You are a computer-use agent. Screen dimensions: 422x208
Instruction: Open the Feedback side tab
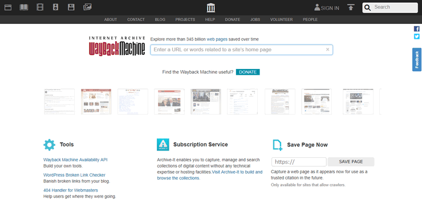pyautogui.click(x=417, y=59)
